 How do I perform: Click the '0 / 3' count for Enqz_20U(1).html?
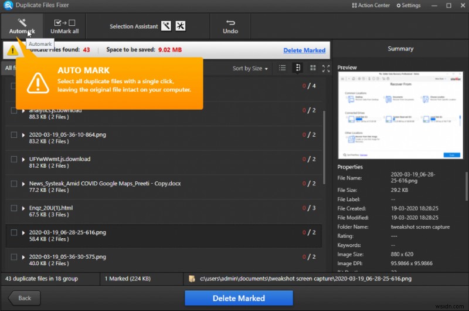(309, 208)
